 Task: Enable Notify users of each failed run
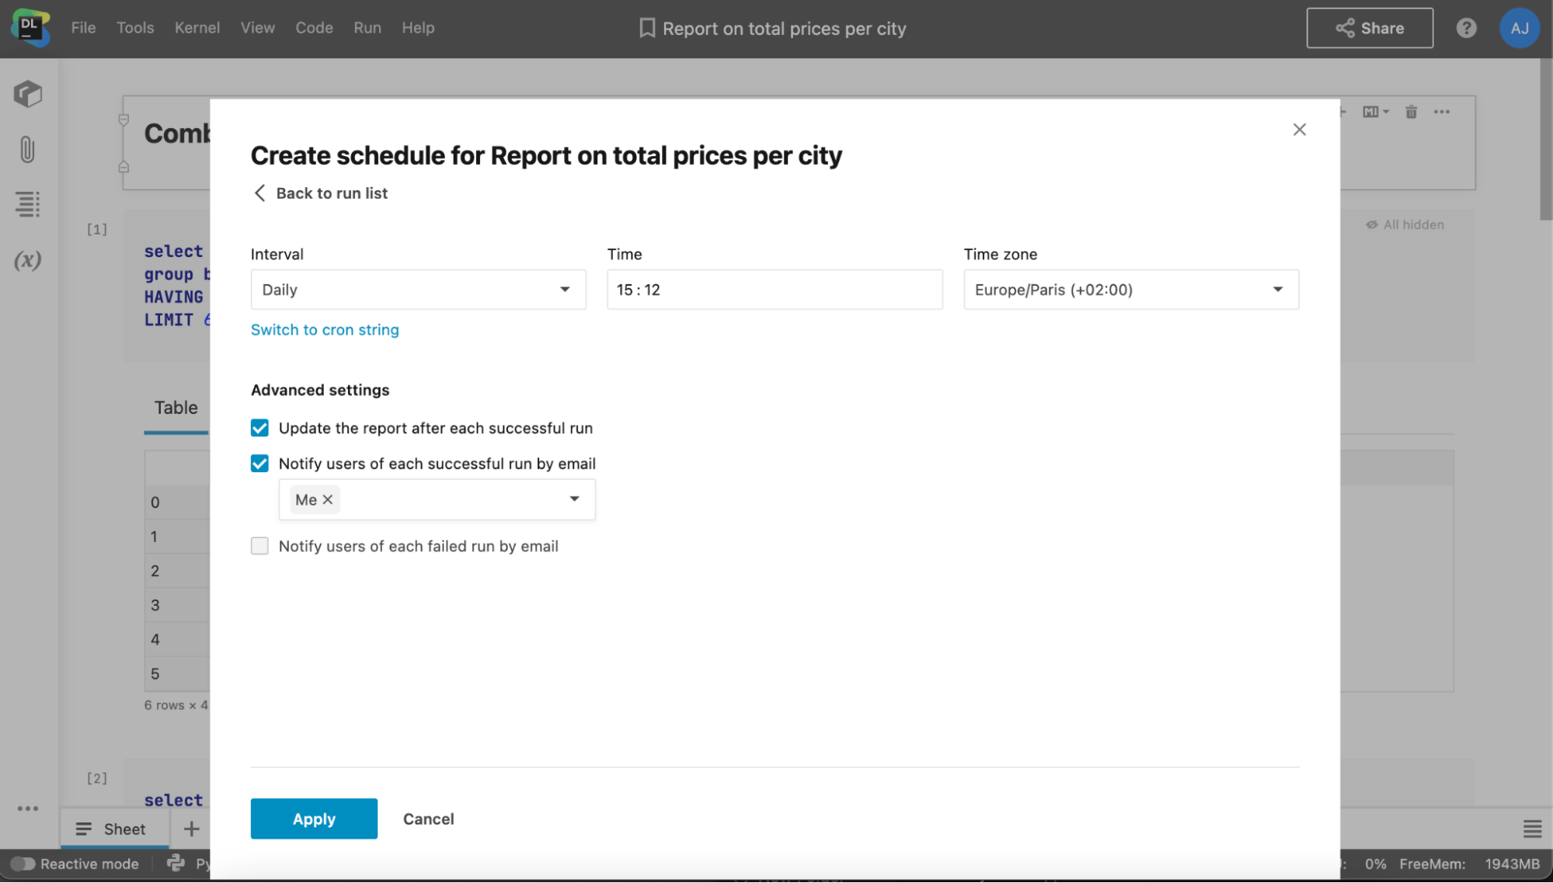[259, 546]
